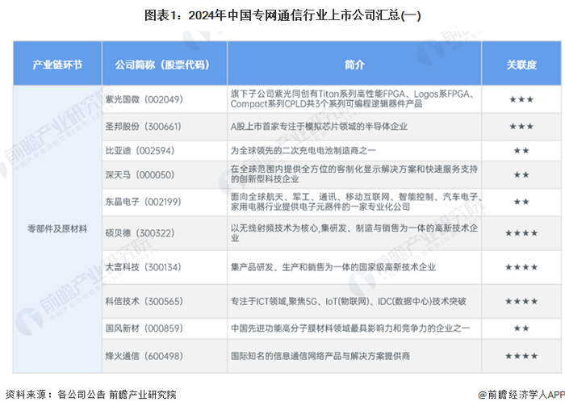Click the three-star rating for 紫光国微
Screen dimensions: 565x410
521,99
